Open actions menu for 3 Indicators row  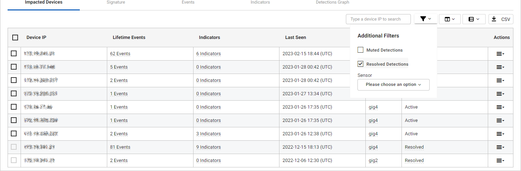[500, 134]
